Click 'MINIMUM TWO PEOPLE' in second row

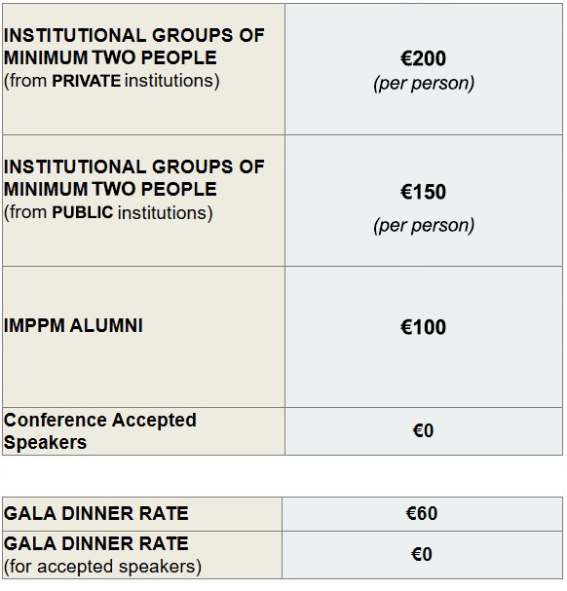point(110,189)
